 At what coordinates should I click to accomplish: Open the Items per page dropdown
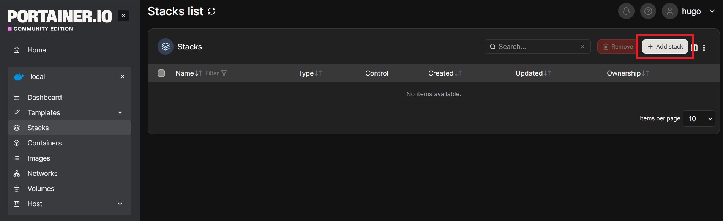[699, 118]
